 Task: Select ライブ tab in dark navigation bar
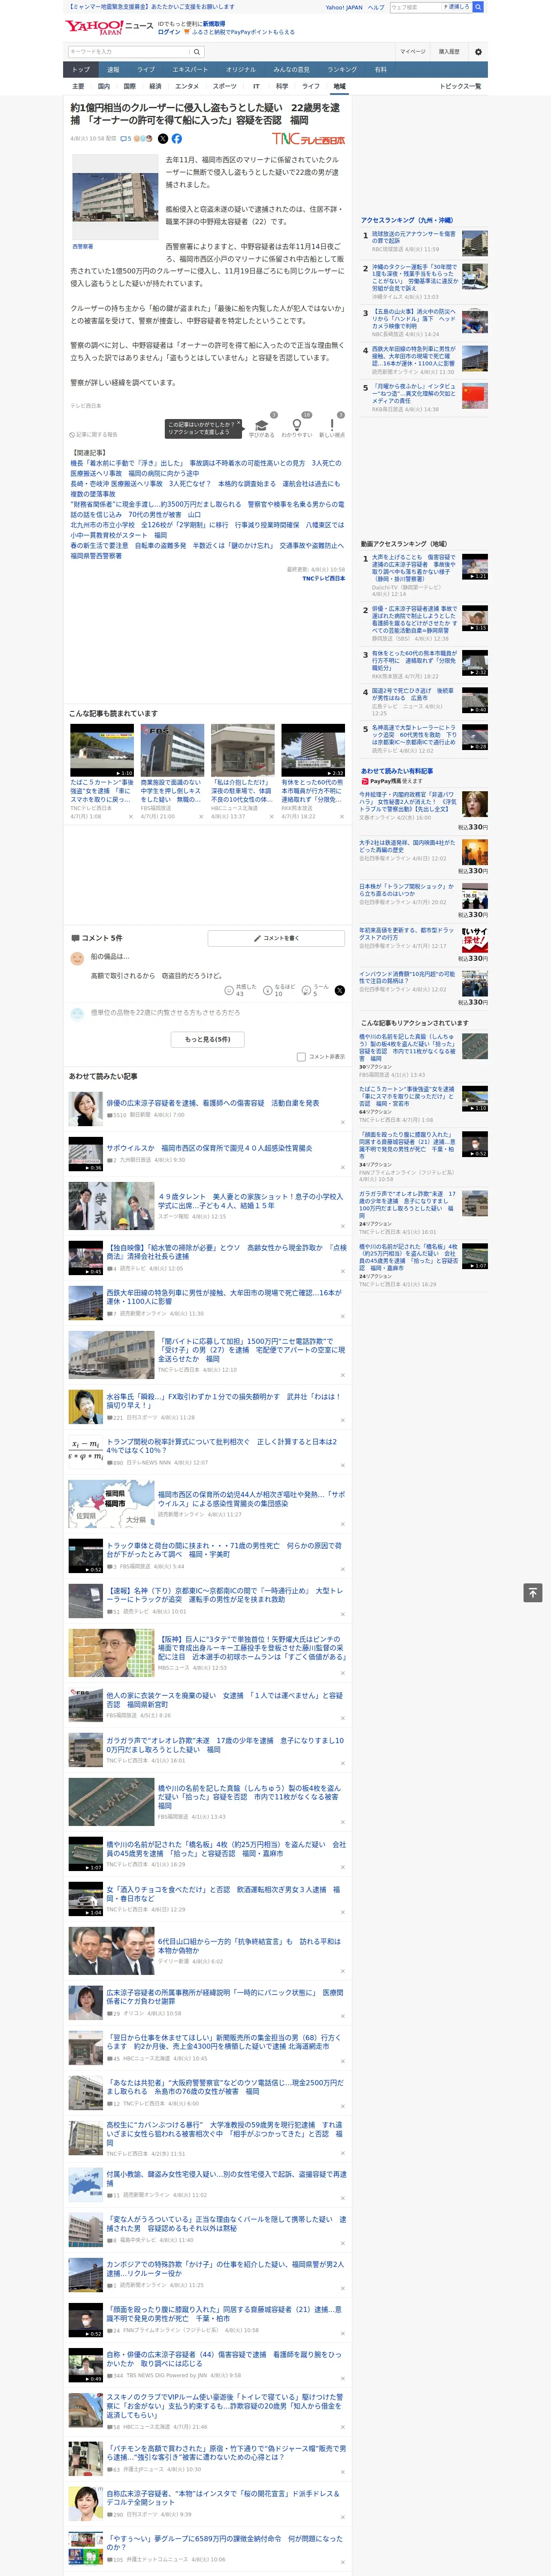[146, 70]
